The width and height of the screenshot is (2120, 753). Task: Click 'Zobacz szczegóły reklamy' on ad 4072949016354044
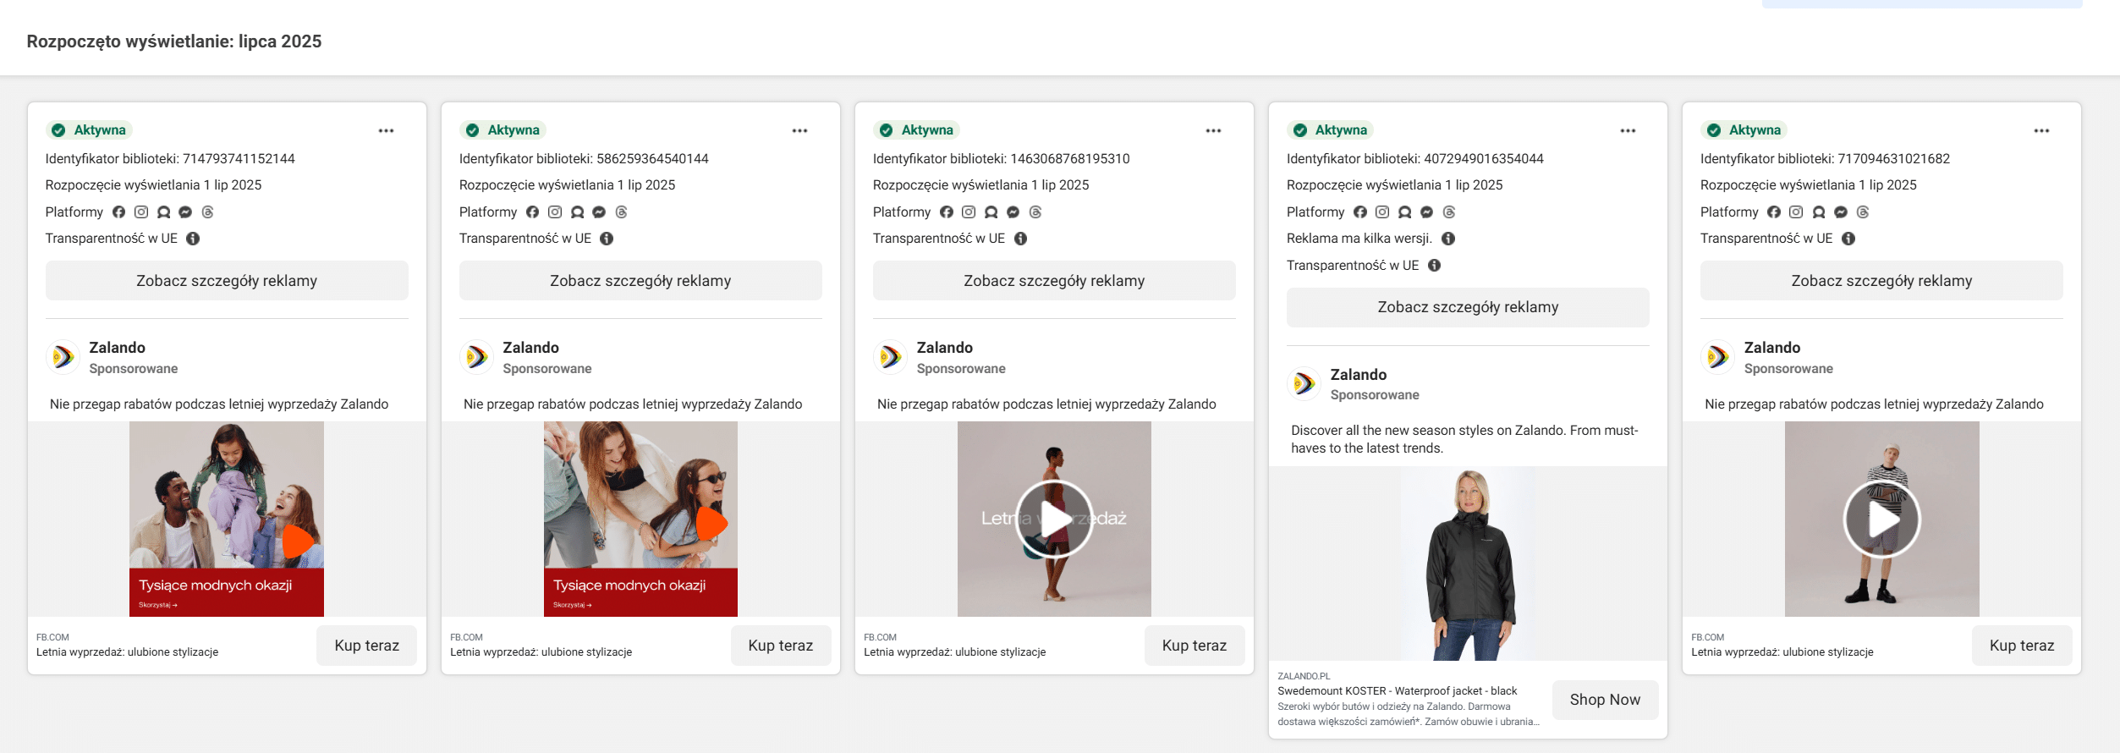pyautogui.click(x=1468, y=307)
